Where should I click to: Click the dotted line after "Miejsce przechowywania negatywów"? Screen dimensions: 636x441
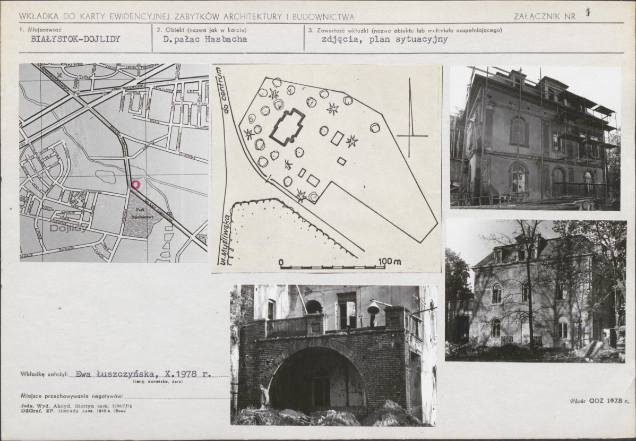point(177,396)
